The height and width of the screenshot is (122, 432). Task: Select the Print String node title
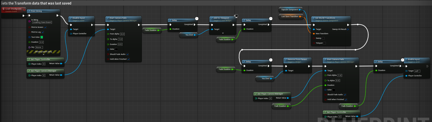click(x=36, y=11)
